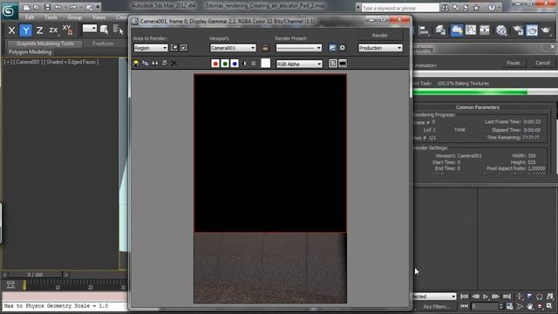Viewport: 558px width, 314px height.
Task: Click the rendered image in frame window
Action: (270, 188)
